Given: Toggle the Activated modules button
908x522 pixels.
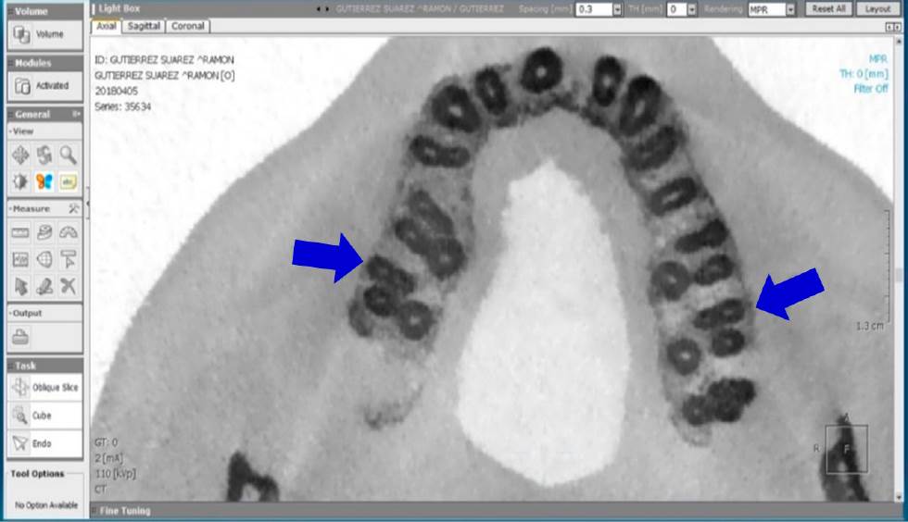Looking at the screenshot, I should pyautogui.click(x=44, y=86).
